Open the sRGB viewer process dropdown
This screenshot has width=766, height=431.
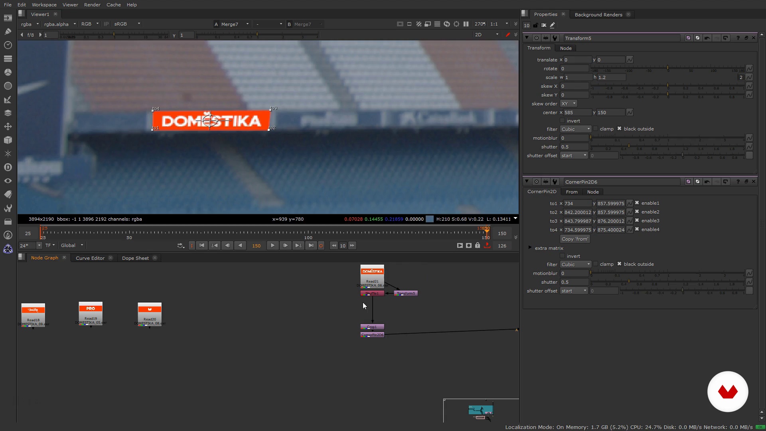[127, 24]
